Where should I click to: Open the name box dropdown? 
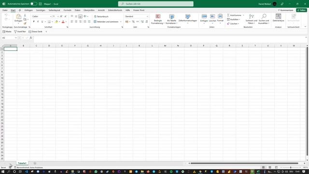point(16,38)
